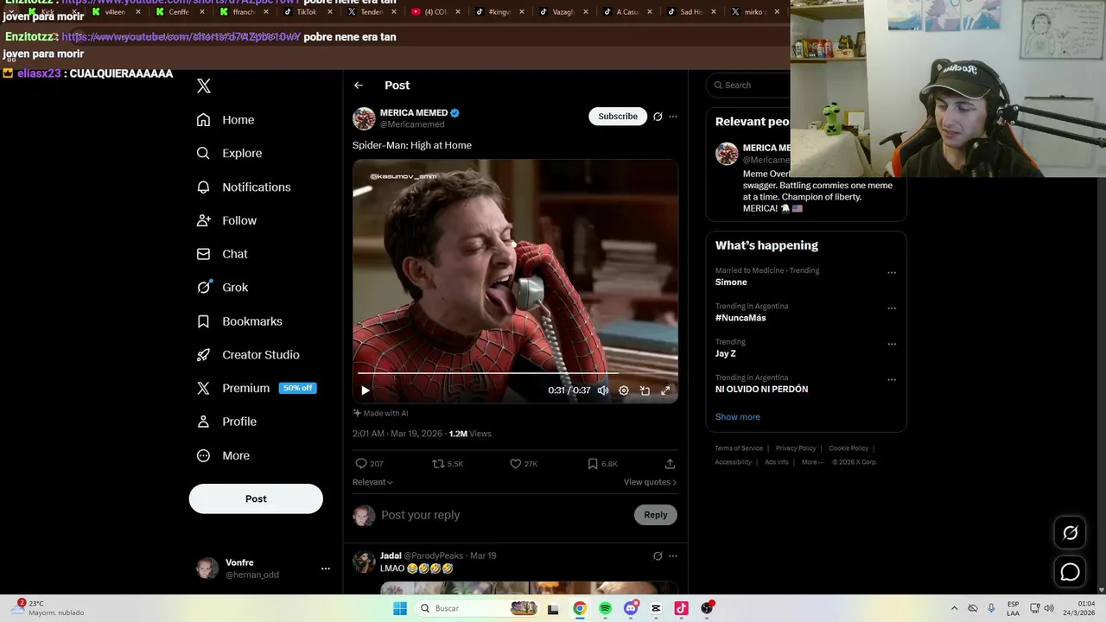Open the #NuncaMás trending topic
The width and height of the screenshot is (1106, 622).
tap(741, 318)
